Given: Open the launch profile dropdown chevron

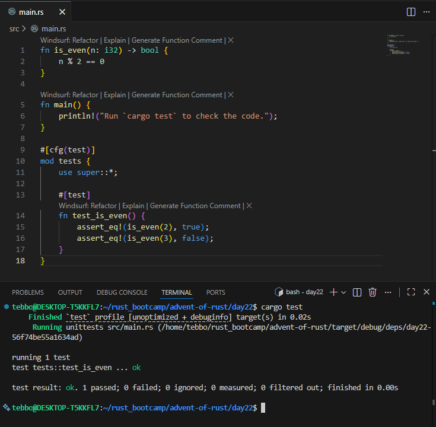Looking at the screenshot, I should pyautogui.click(x=343, y=292).
